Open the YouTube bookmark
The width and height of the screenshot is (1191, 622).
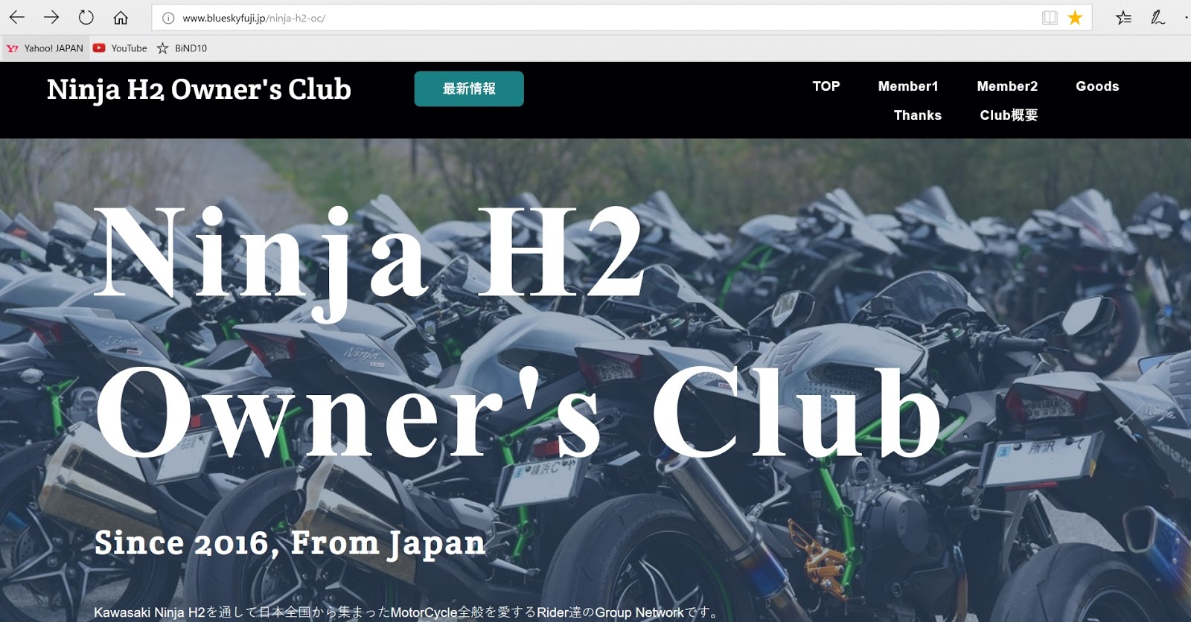coord(120,48)
